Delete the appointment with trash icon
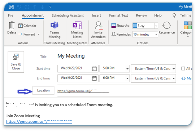Image resolution: width=196 pixels, height=131 pixels. click(12, 28)
